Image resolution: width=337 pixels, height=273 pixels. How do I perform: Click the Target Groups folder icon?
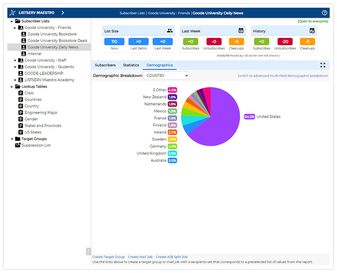coord(18,139)
